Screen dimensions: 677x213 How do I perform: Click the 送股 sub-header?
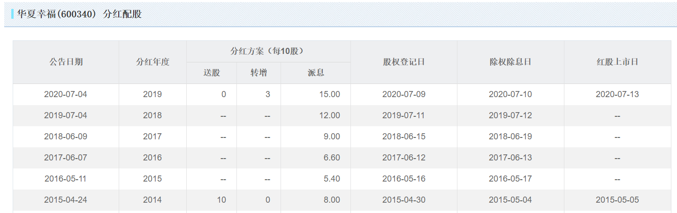(212, 73)
